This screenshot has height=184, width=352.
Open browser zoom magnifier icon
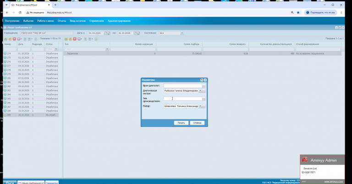pos(292,12)
